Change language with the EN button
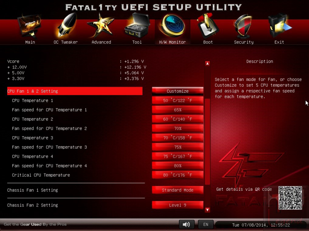This screenshot has height=231, width=309. click(205, 224)
